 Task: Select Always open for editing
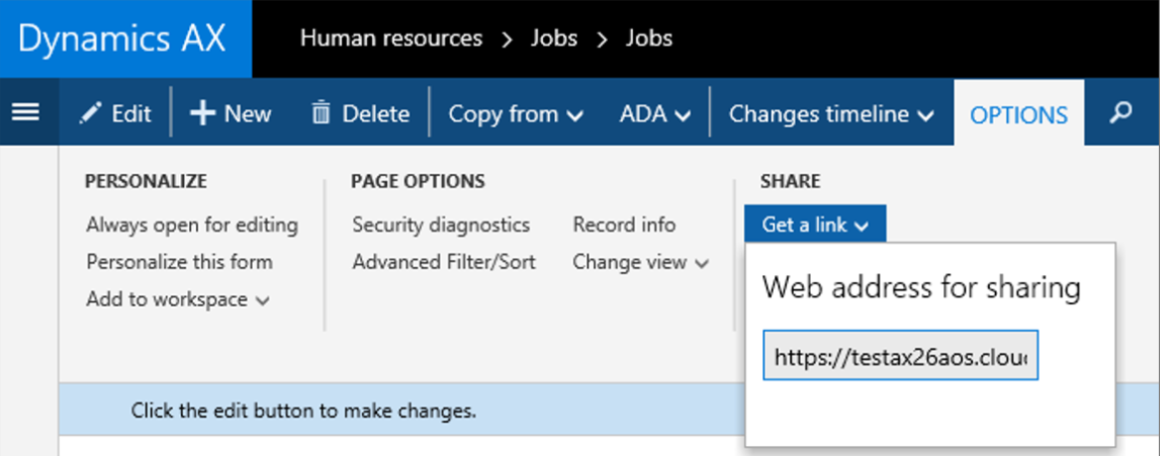coord(192,226)
